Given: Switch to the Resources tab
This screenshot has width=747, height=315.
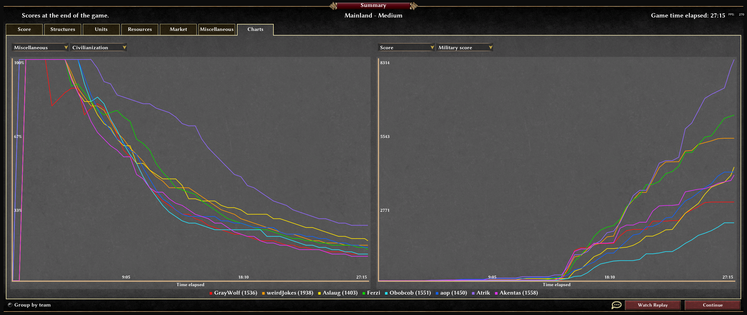Looking at the screenshot, I should point(140,29).
